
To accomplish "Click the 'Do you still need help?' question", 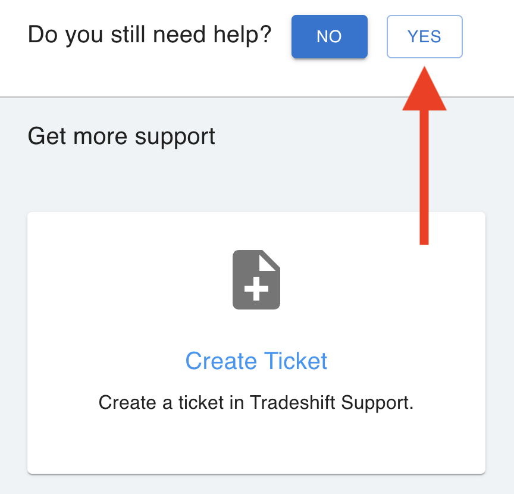I will pyautogui.click(x=149, y=36).
